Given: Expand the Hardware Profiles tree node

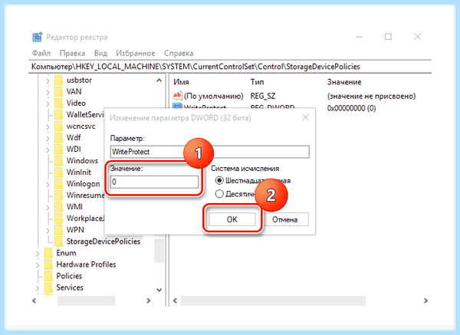Looking at the screenshot, I should [38, 265].
